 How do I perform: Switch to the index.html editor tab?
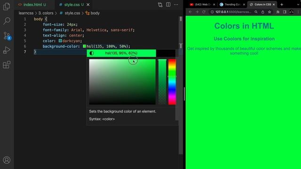pyautogui.click(x=32, y=5)
